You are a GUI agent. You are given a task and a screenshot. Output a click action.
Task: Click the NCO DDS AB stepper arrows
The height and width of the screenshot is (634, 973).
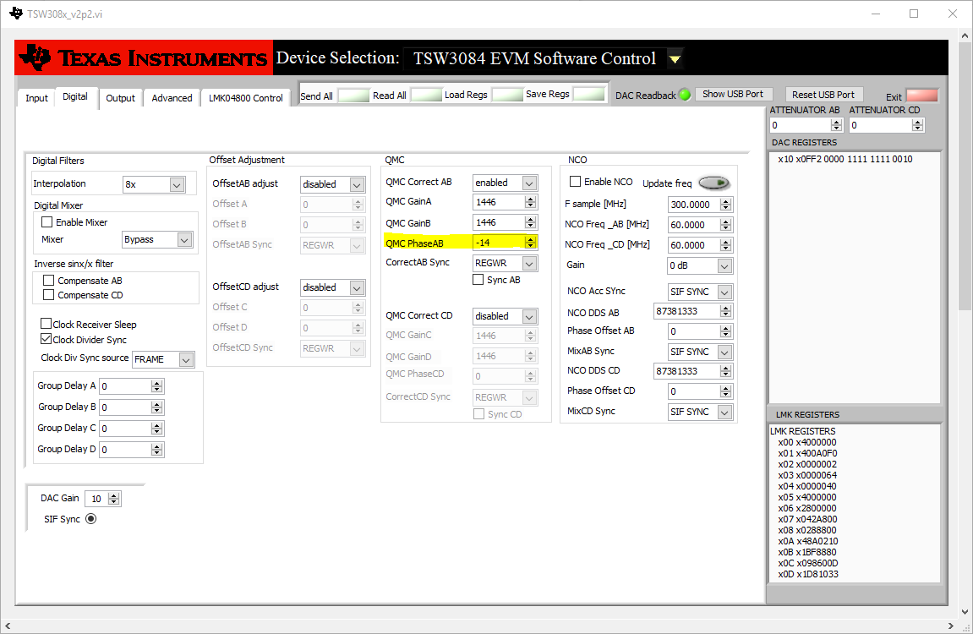coord(726,311)
